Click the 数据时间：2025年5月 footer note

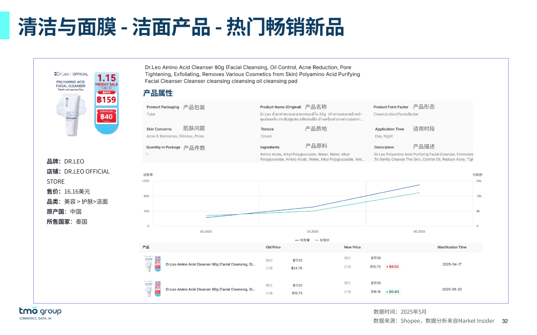click(x=400, y=312)
